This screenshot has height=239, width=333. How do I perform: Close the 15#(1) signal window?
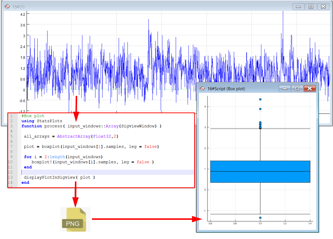[323, 7]
